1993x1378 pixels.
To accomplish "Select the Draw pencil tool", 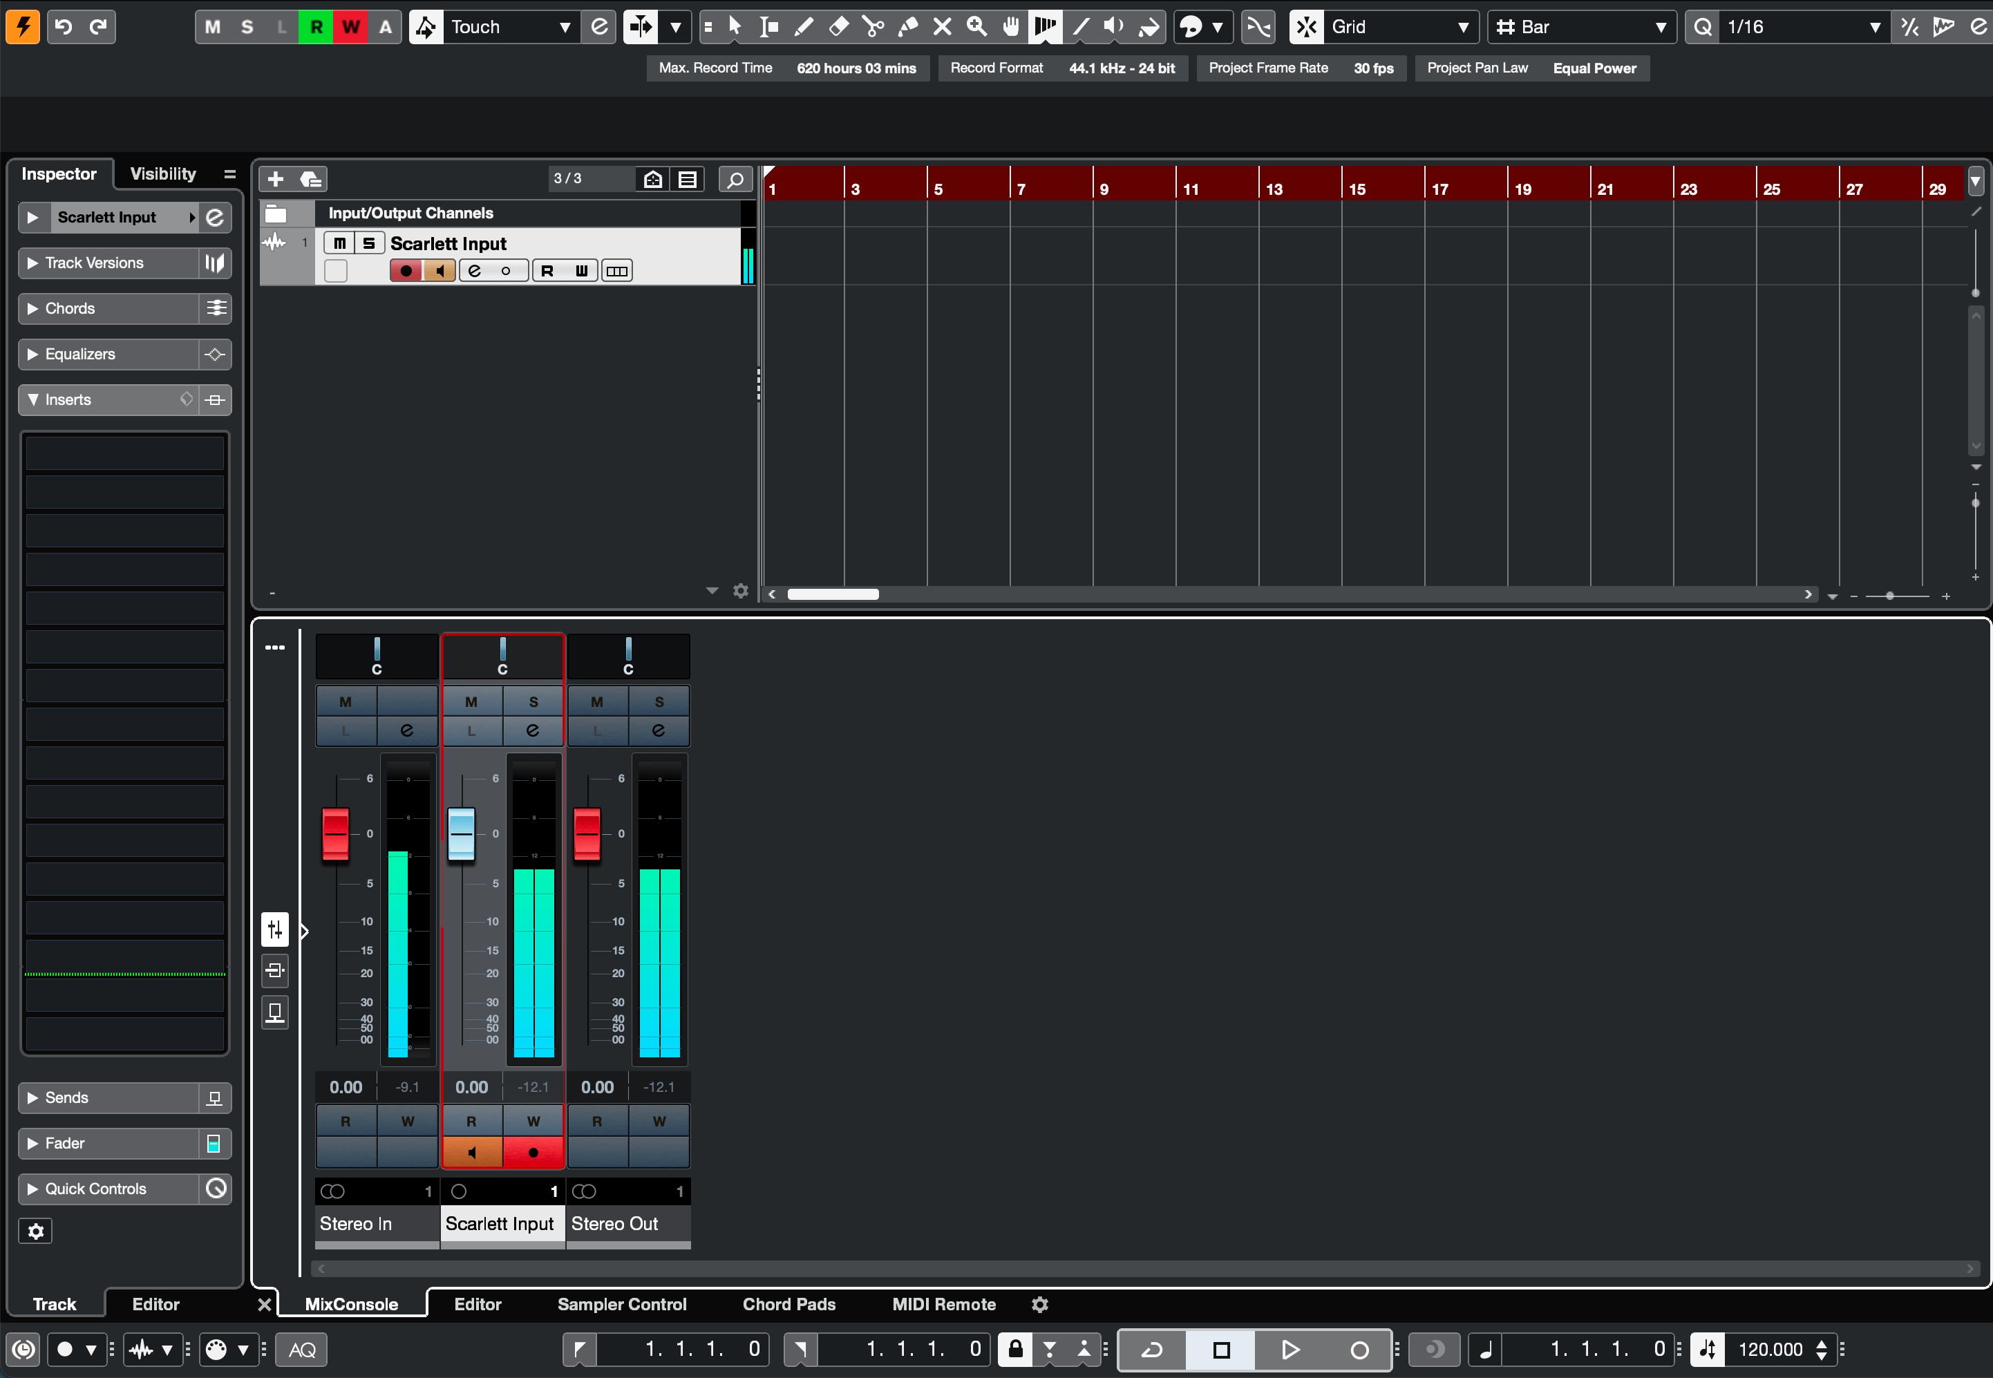I will click(803, 27).
